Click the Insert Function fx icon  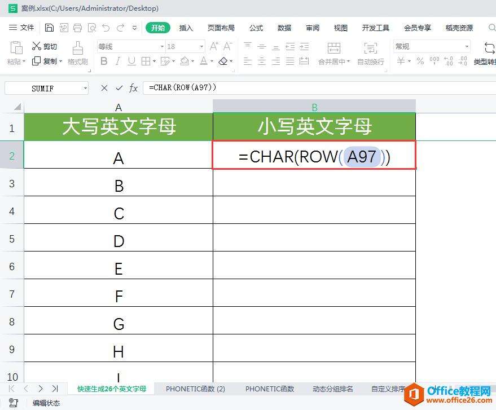pyautogui.click(x=134, y=88)
